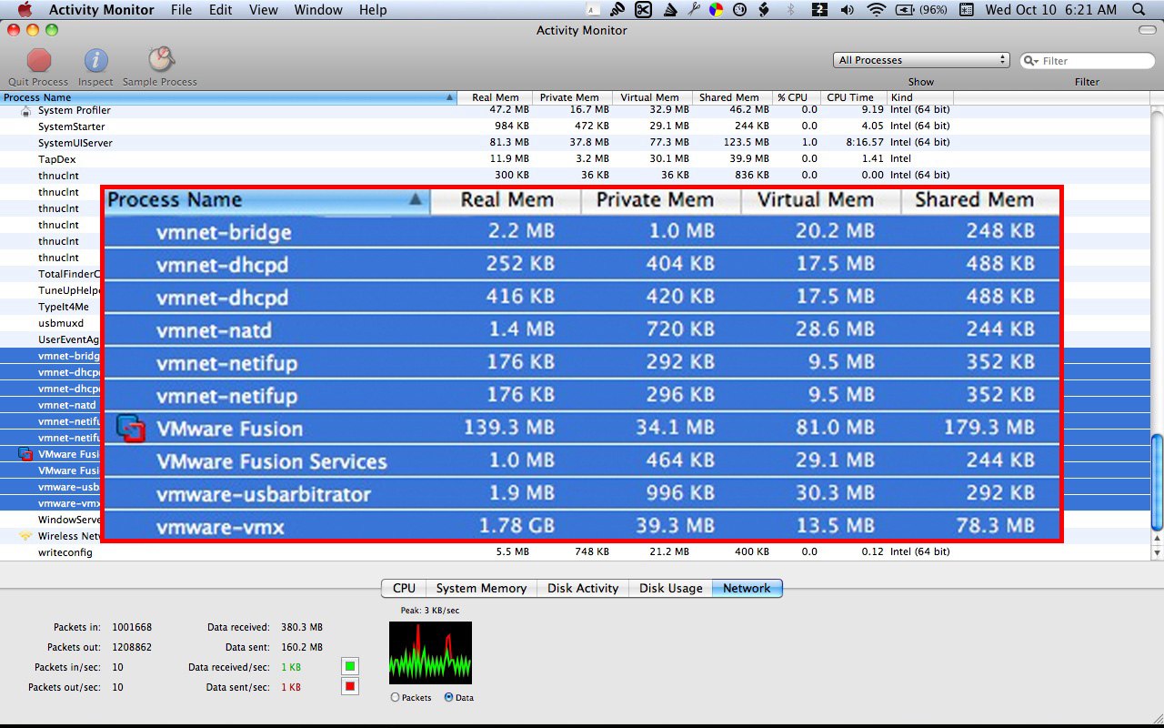
Task: Click the magnifier icon in Filter field
Action: coord(1031,61)
